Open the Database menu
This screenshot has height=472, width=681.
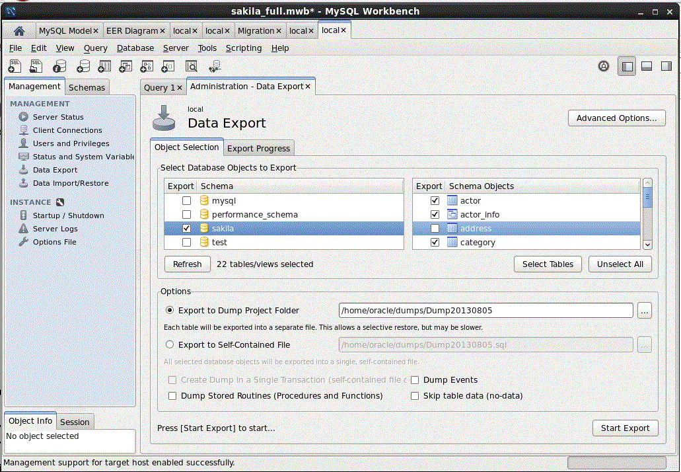point(135,48)
